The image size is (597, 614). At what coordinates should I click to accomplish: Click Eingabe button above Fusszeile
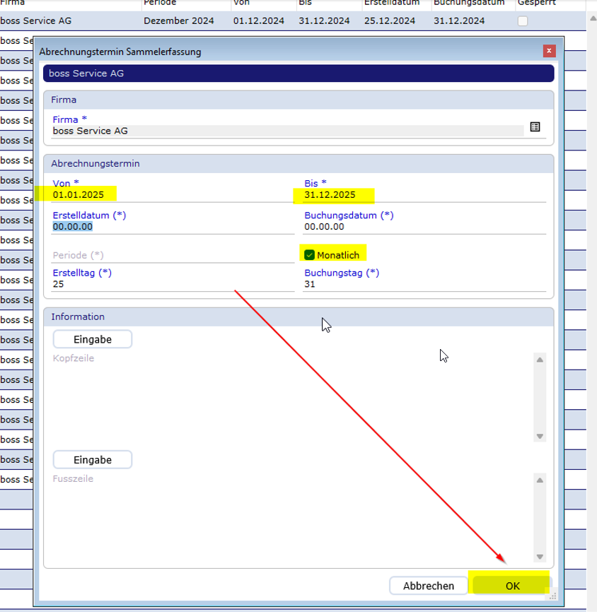click(x=93, y=460)
